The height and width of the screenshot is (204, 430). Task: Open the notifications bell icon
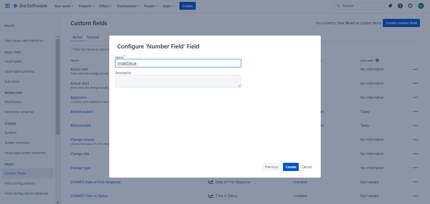click(390, 6)
